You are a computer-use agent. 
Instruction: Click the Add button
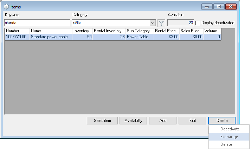[x=163, y=121]
